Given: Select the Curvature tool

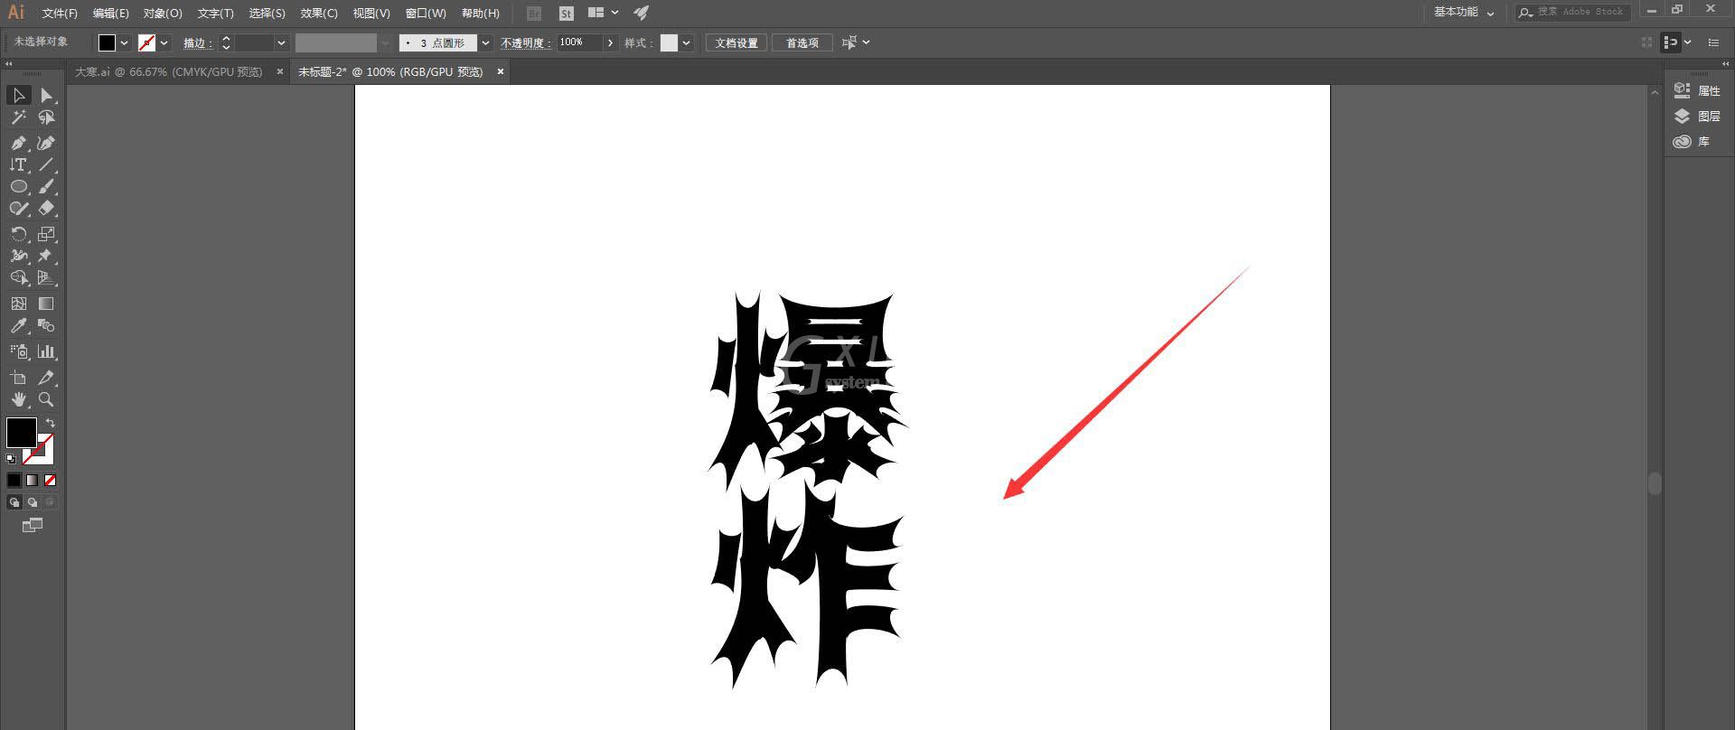Looking at the screenshot, I should 46,143.
